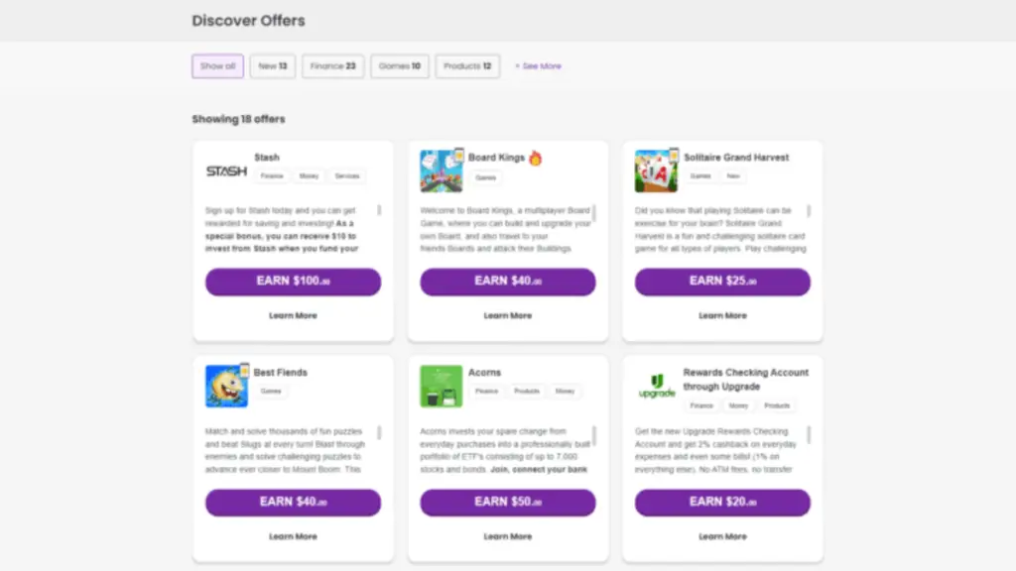Click the 'Rewards Checking Account through Upgrade' title

click(746, 380)
